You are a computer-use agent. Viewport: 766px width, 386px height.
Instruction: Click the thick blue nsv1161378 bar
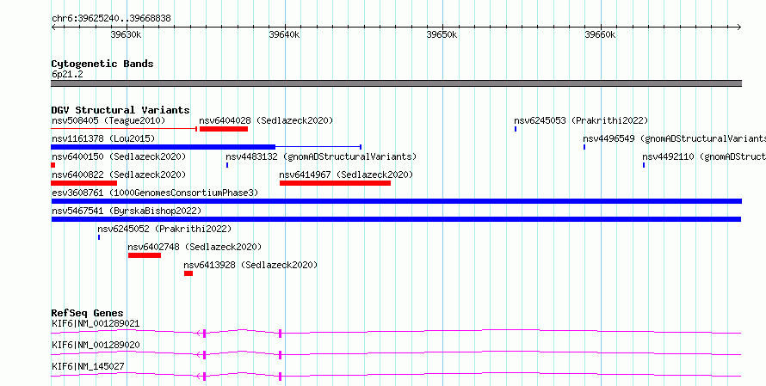point(164,147)
